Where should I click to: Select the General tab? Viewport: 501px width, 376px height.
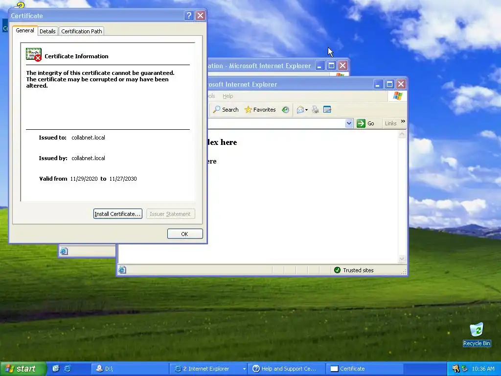[25, 30]
